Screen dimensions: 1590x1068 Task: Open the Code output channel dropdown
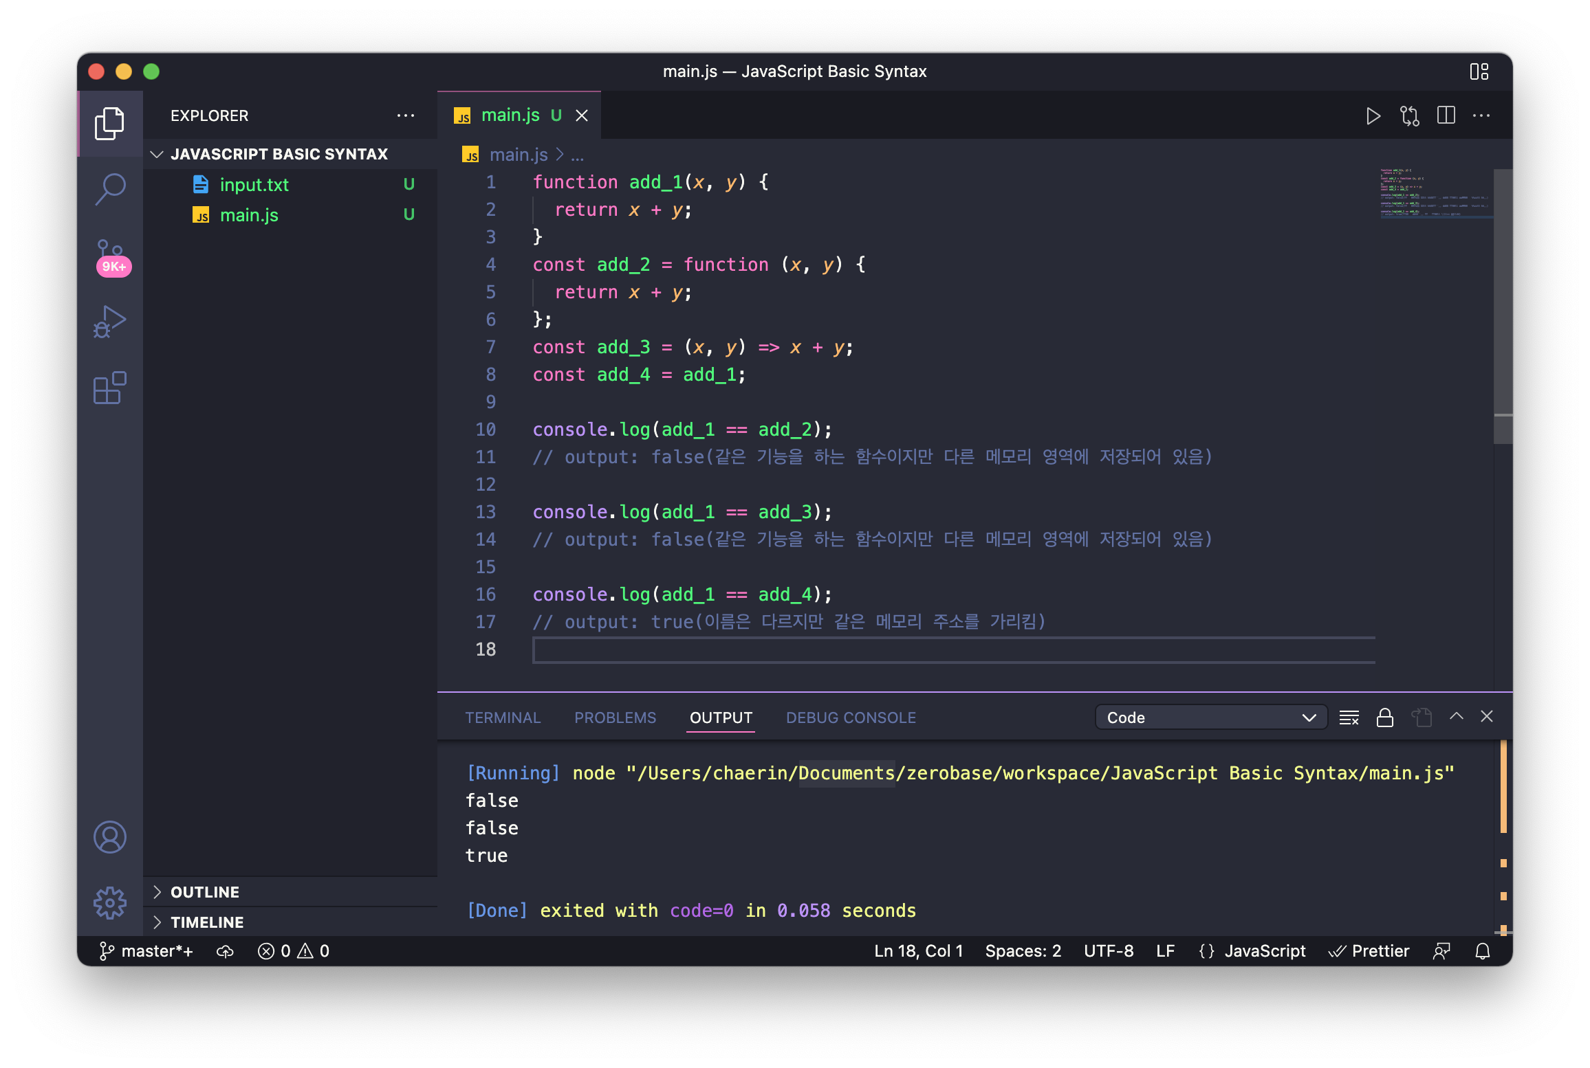coord(1210,717)
